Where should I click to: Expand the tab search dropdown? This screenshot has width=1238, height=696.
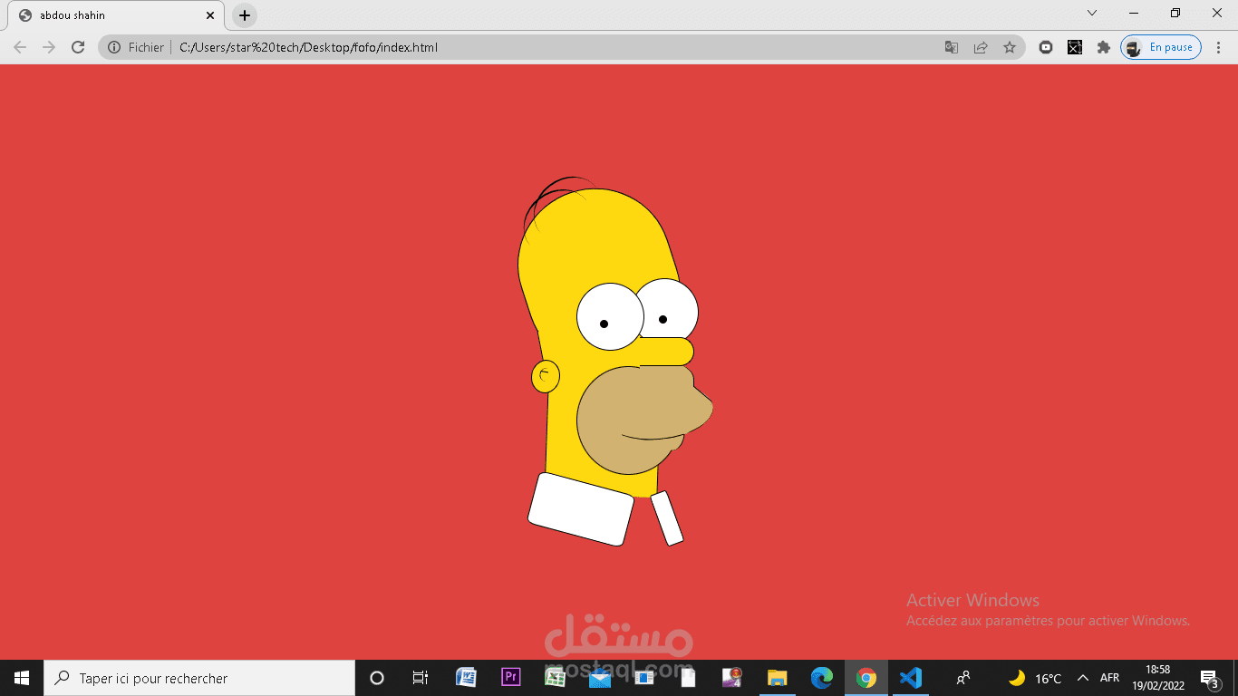coord(1092,14)
